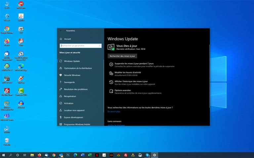The height and width of the screenshot is (158, 254).
Task: Click the pause icon for suspending updates
Action: pos(111,65)
